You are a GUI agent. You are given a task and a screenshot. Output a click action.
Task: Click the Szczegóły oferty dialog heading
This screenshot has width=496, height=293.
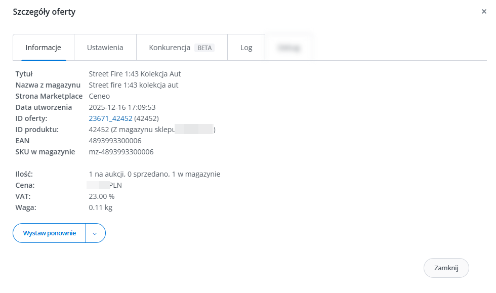tap(44, 12)
